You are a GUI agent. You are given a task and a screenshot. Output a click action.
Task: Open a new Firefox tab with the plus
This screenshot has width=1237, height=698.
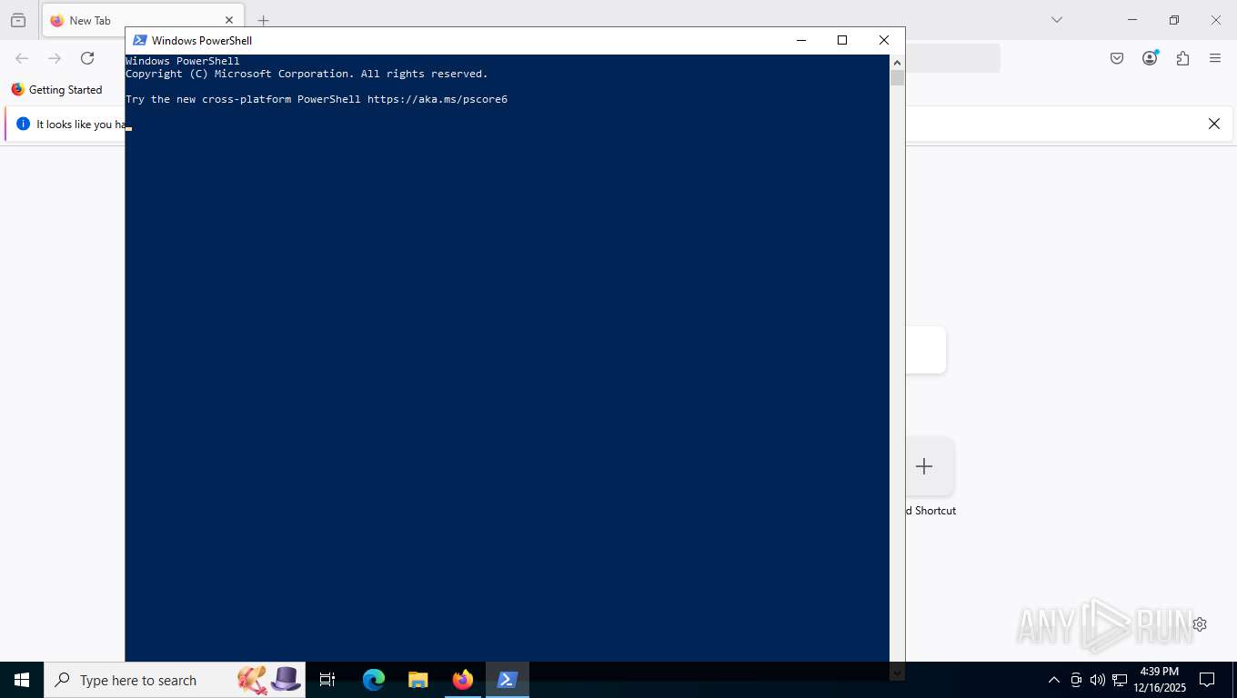tap(263, 20)
